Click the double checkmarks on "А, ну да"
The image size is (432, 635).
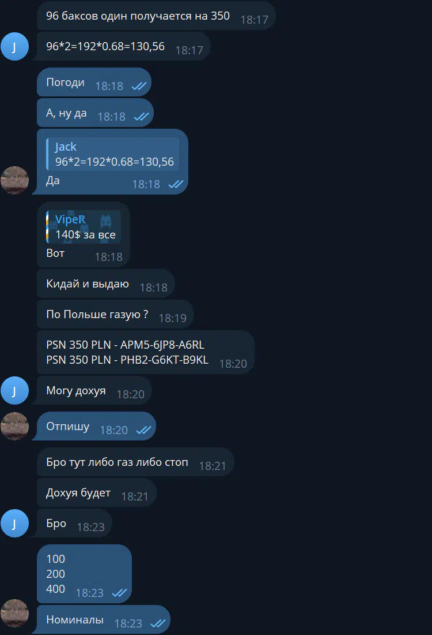point(141,117)
